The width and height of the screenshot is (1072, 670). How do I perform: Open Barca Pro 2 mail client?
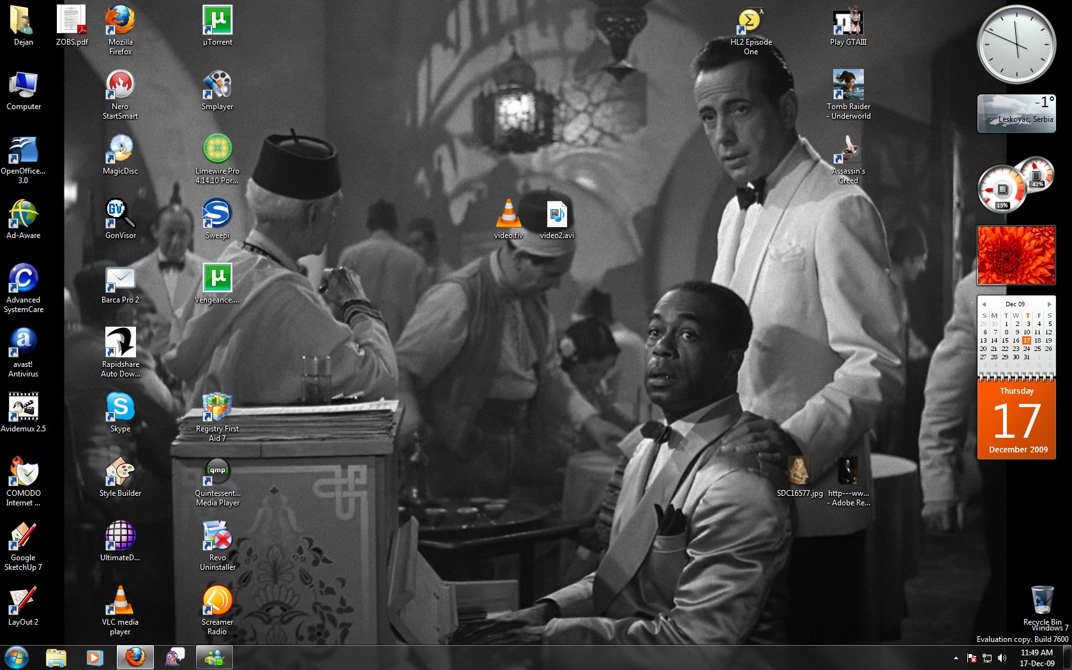tap(120, 283)
